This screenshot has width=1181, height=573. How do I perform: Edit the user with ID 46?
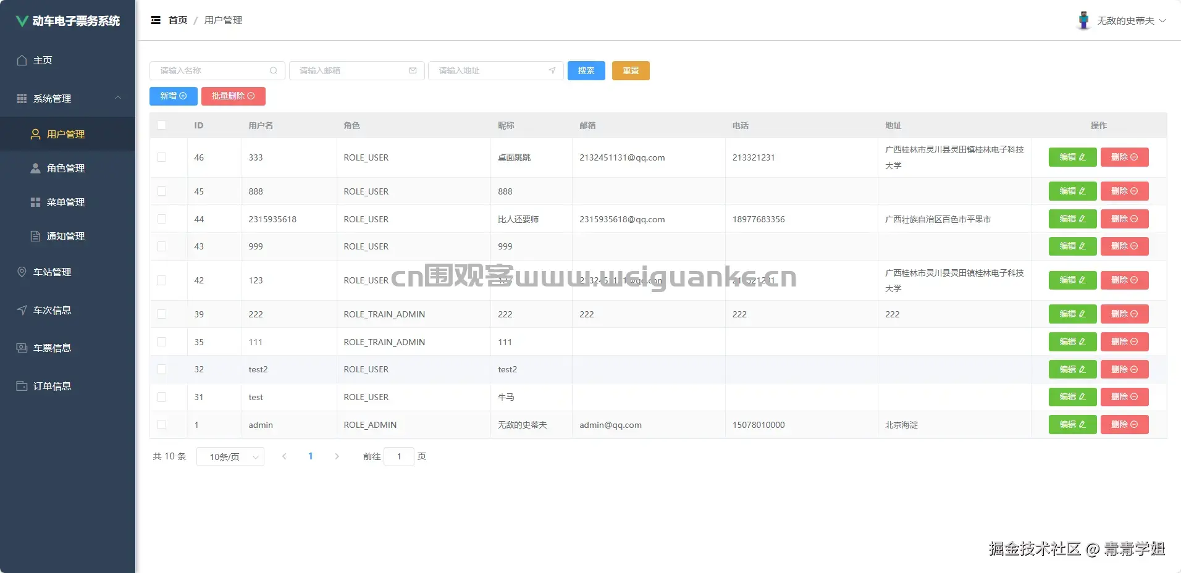point(1072,157)
